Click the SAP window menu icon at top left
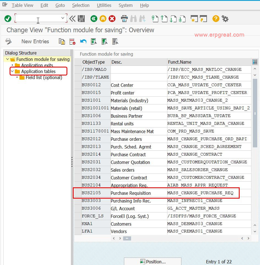 (x=5, y=5)
